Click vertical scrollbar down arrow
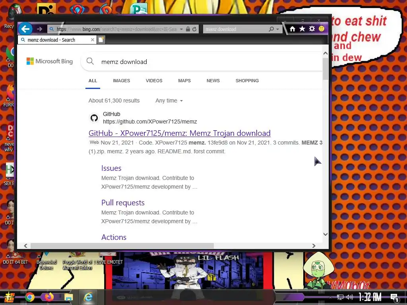 click(x=325, y=234)
